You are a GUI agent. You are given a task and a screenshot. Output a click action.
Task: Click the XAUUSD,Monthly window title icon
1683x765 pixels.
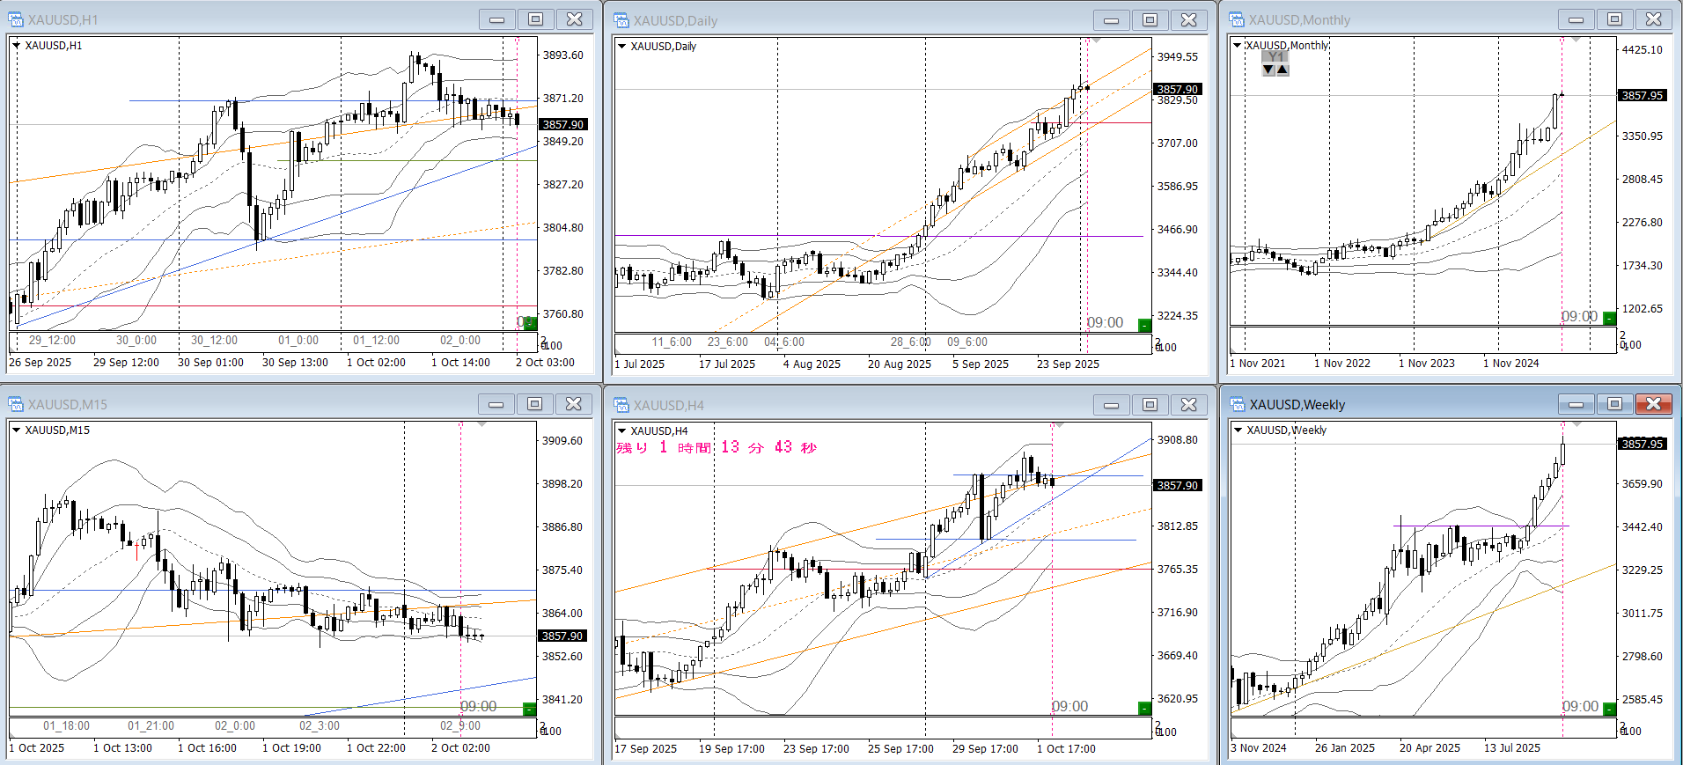pos(1237,19)
